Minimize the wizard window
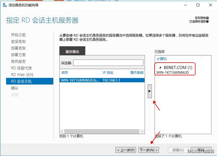 (x=186, y=5)
